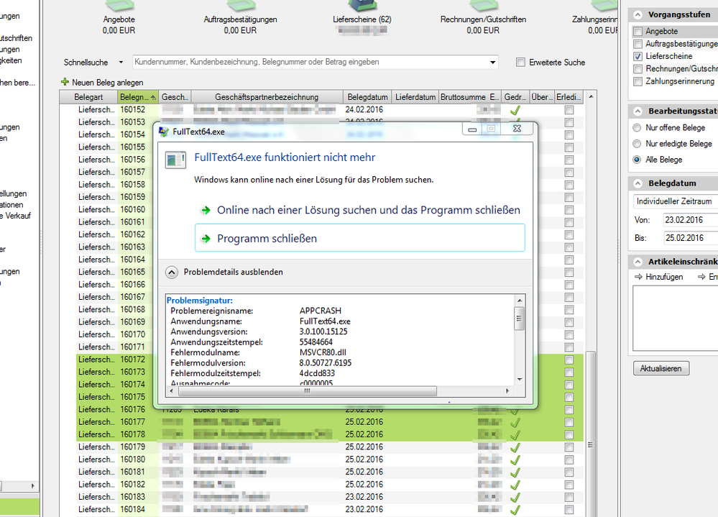Screen dimensions: 718x517
Task: Uncheck Lieferscheine under Vorgangsstufen
Action: (638, 56)
